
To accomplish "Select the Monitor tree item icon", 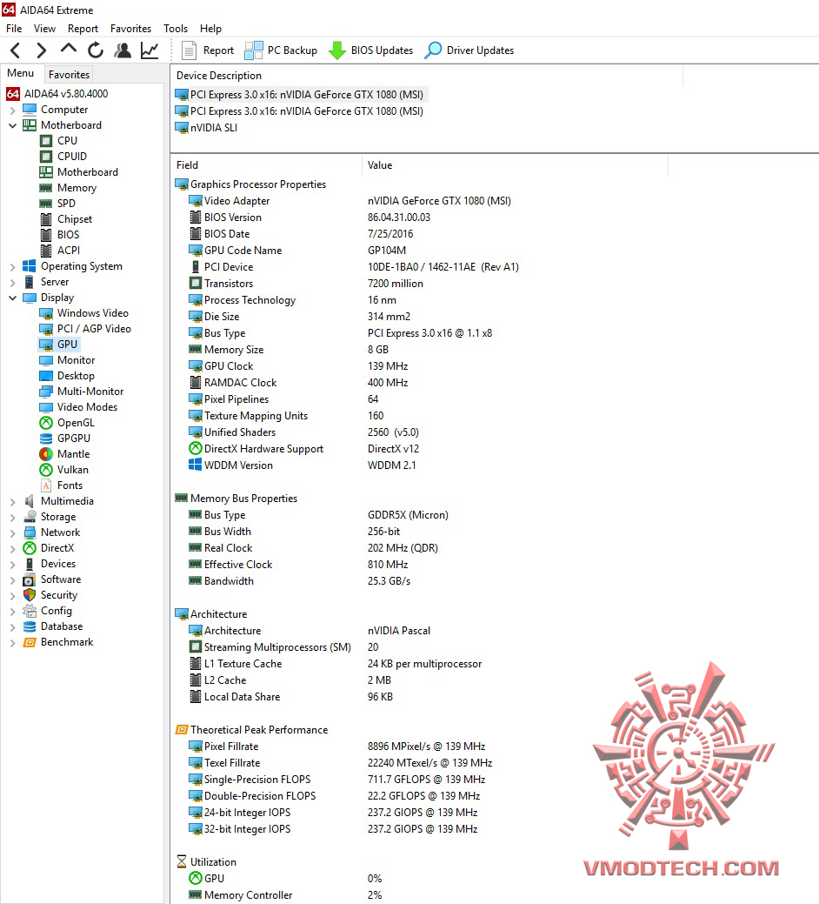I will point(46,360).
